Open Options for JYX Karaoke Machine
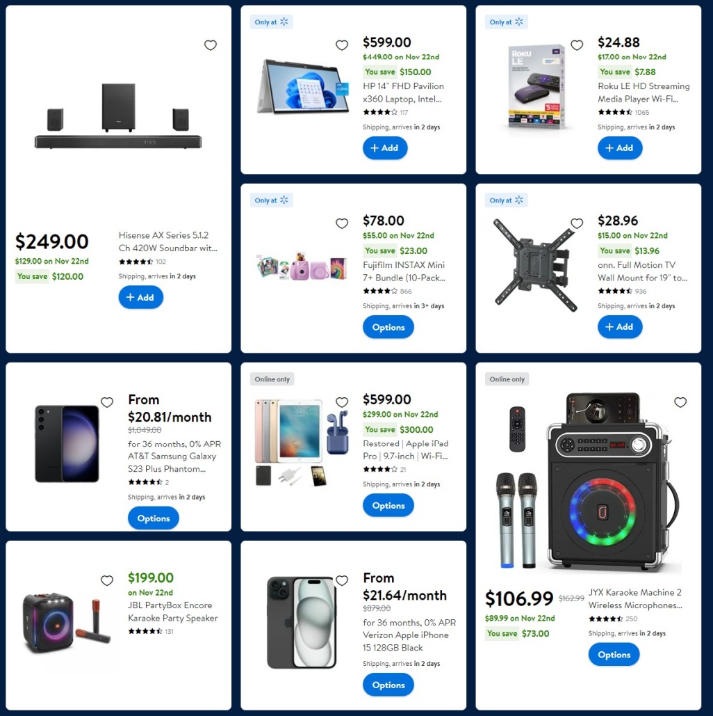The width and height of the screenshot is (713, 716). pyautogui.click(x=614, y=654)
